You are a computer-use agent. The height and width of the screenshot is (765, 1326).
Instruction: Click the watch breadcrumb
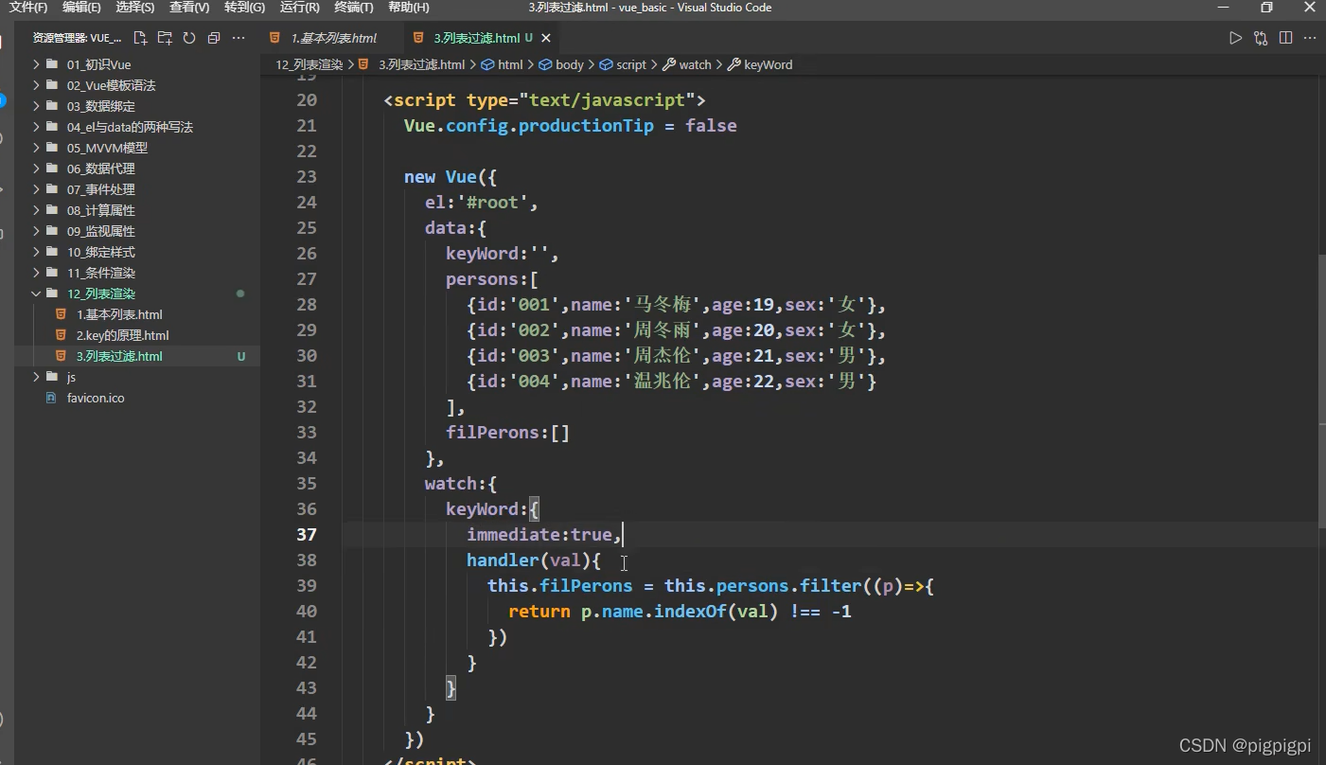click(695, 64)
